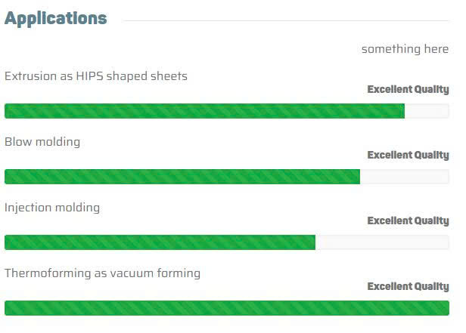Viewport: 466px width, 333px height.
Task: Click the Applications heading
Action: click(55, 19)
